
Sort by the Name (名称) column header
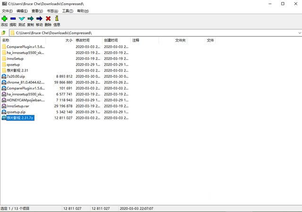coord(6,41)
